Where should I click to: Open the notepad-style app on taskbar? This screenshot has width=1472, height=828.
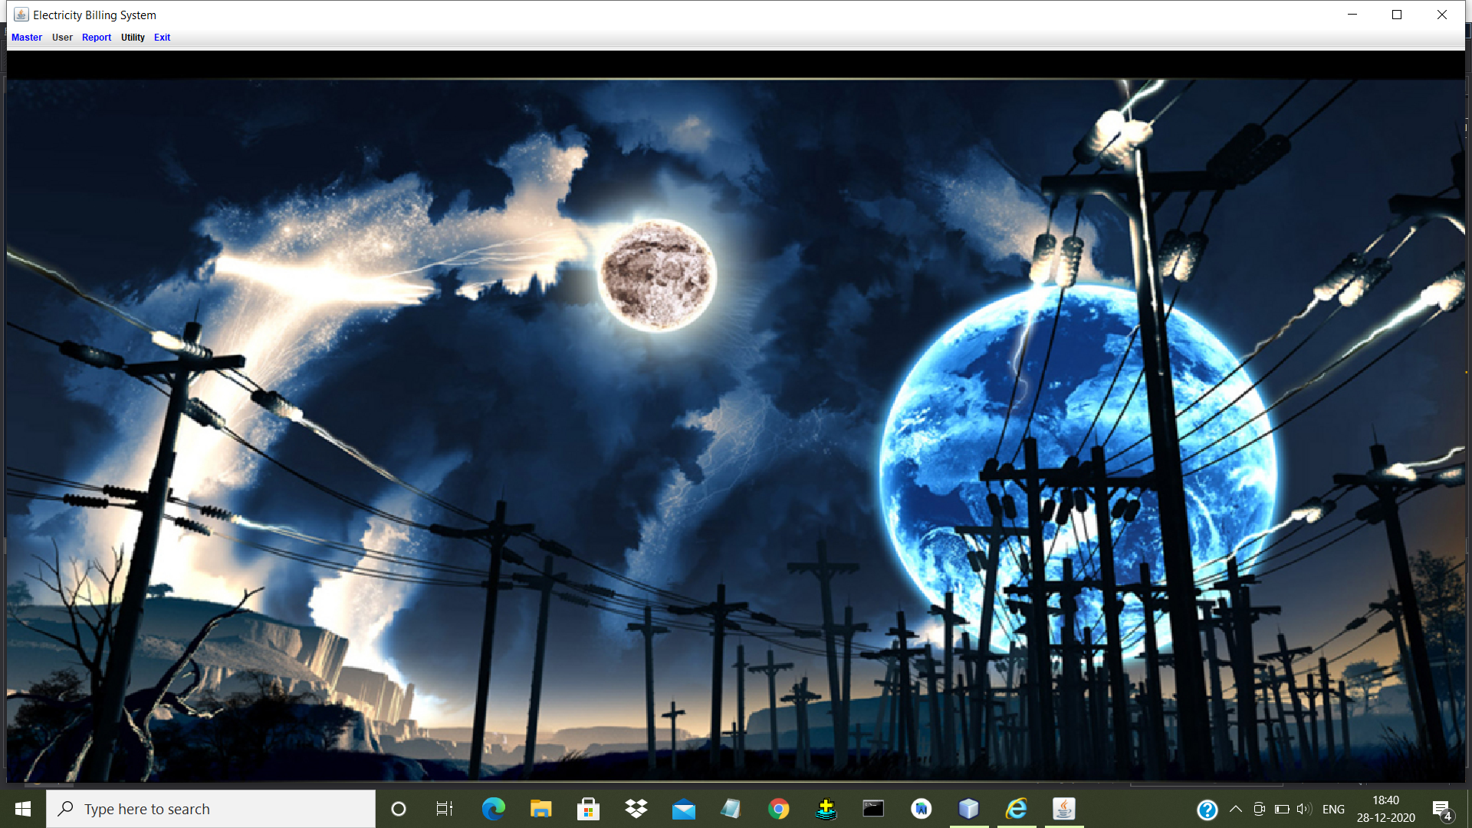click(x=731, y=809)
